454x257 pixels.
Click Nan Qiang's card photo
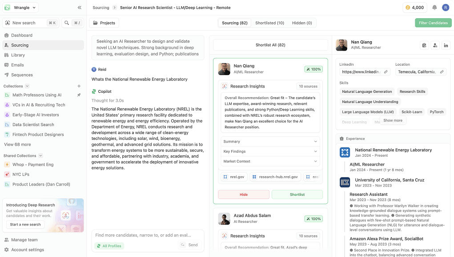[x=224, y=69]
